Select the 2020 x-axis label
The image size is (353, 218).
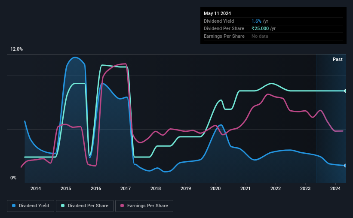(215, 188)
